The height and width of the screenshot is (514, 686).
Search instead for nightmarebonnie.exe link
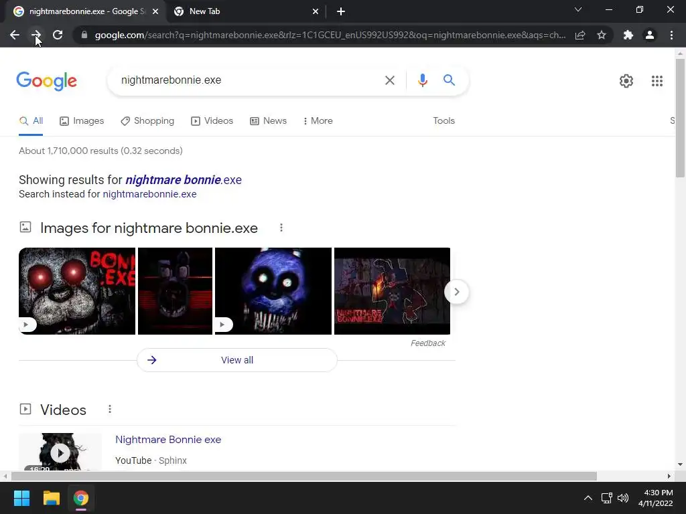point(149,194)
